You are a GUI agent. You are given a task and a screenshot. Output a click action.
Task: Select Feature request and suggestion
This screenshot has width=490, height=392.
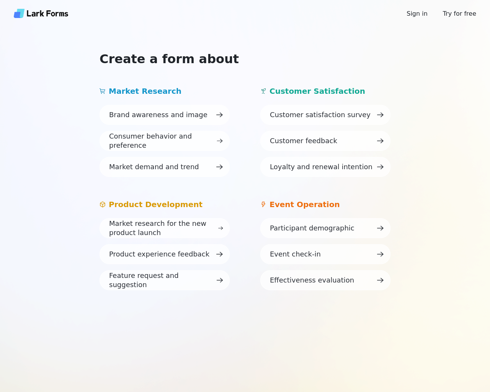point(165,280)
